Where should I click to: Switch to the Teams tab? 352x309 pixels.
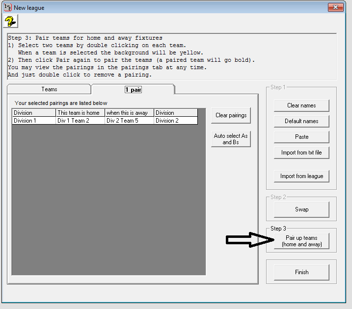[49, 89]
